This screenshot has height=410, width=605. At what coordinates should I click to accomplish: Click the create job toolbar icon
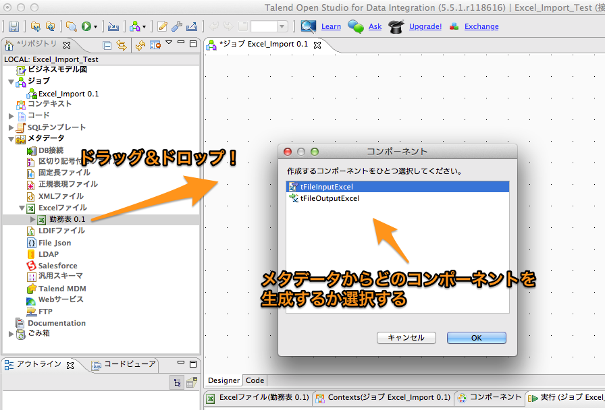pyautogui.click(x=134, y=26)
